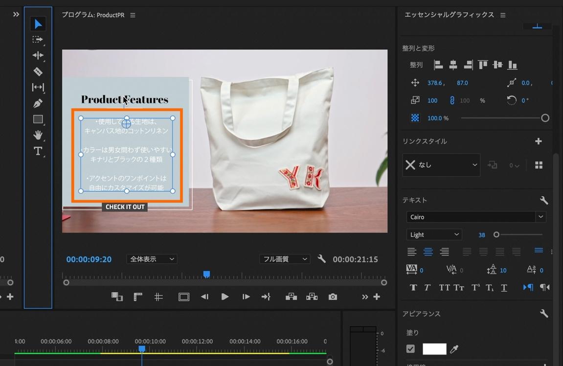Image resolution: width=563 pixels, height=366 pixels.
Task: Click the plus button beside リンクスタイル
Action: tap(539, 141)
